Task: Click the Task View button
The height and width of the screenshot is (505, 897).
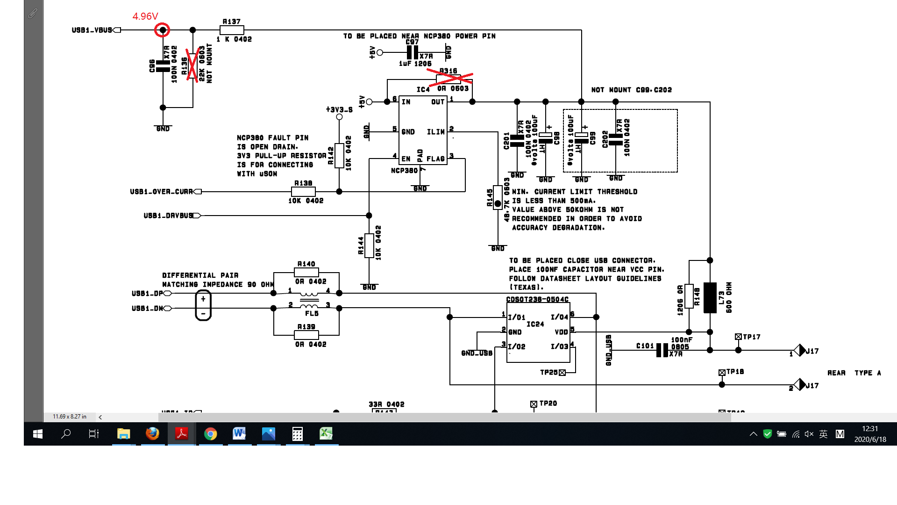Action: tap(94, 434)
